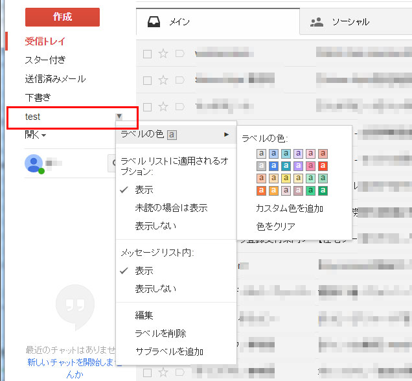
Task: Select checkbox of first email row
Action: tap(147, 54)
